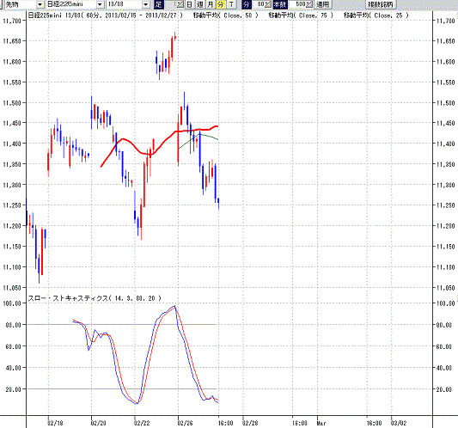Click the 移動平均( Close, 75 ) legend
The image size is (458, 428).
[x=301, y=15]
